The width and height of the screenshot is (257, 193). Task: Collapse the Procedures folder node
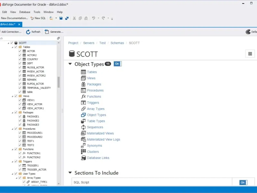(13, 129)
